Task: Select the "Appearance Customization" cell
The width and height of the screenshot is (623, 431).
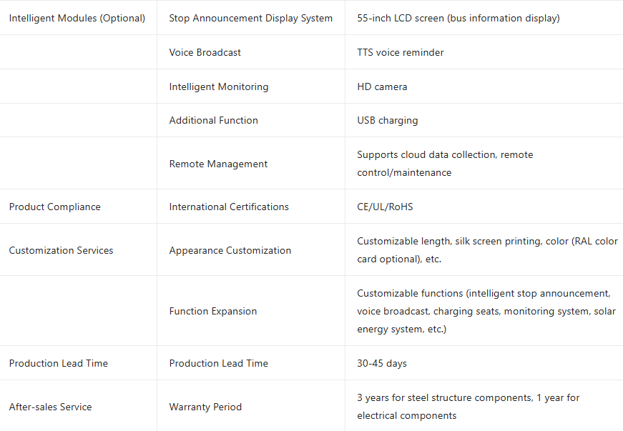Action: 230,250
